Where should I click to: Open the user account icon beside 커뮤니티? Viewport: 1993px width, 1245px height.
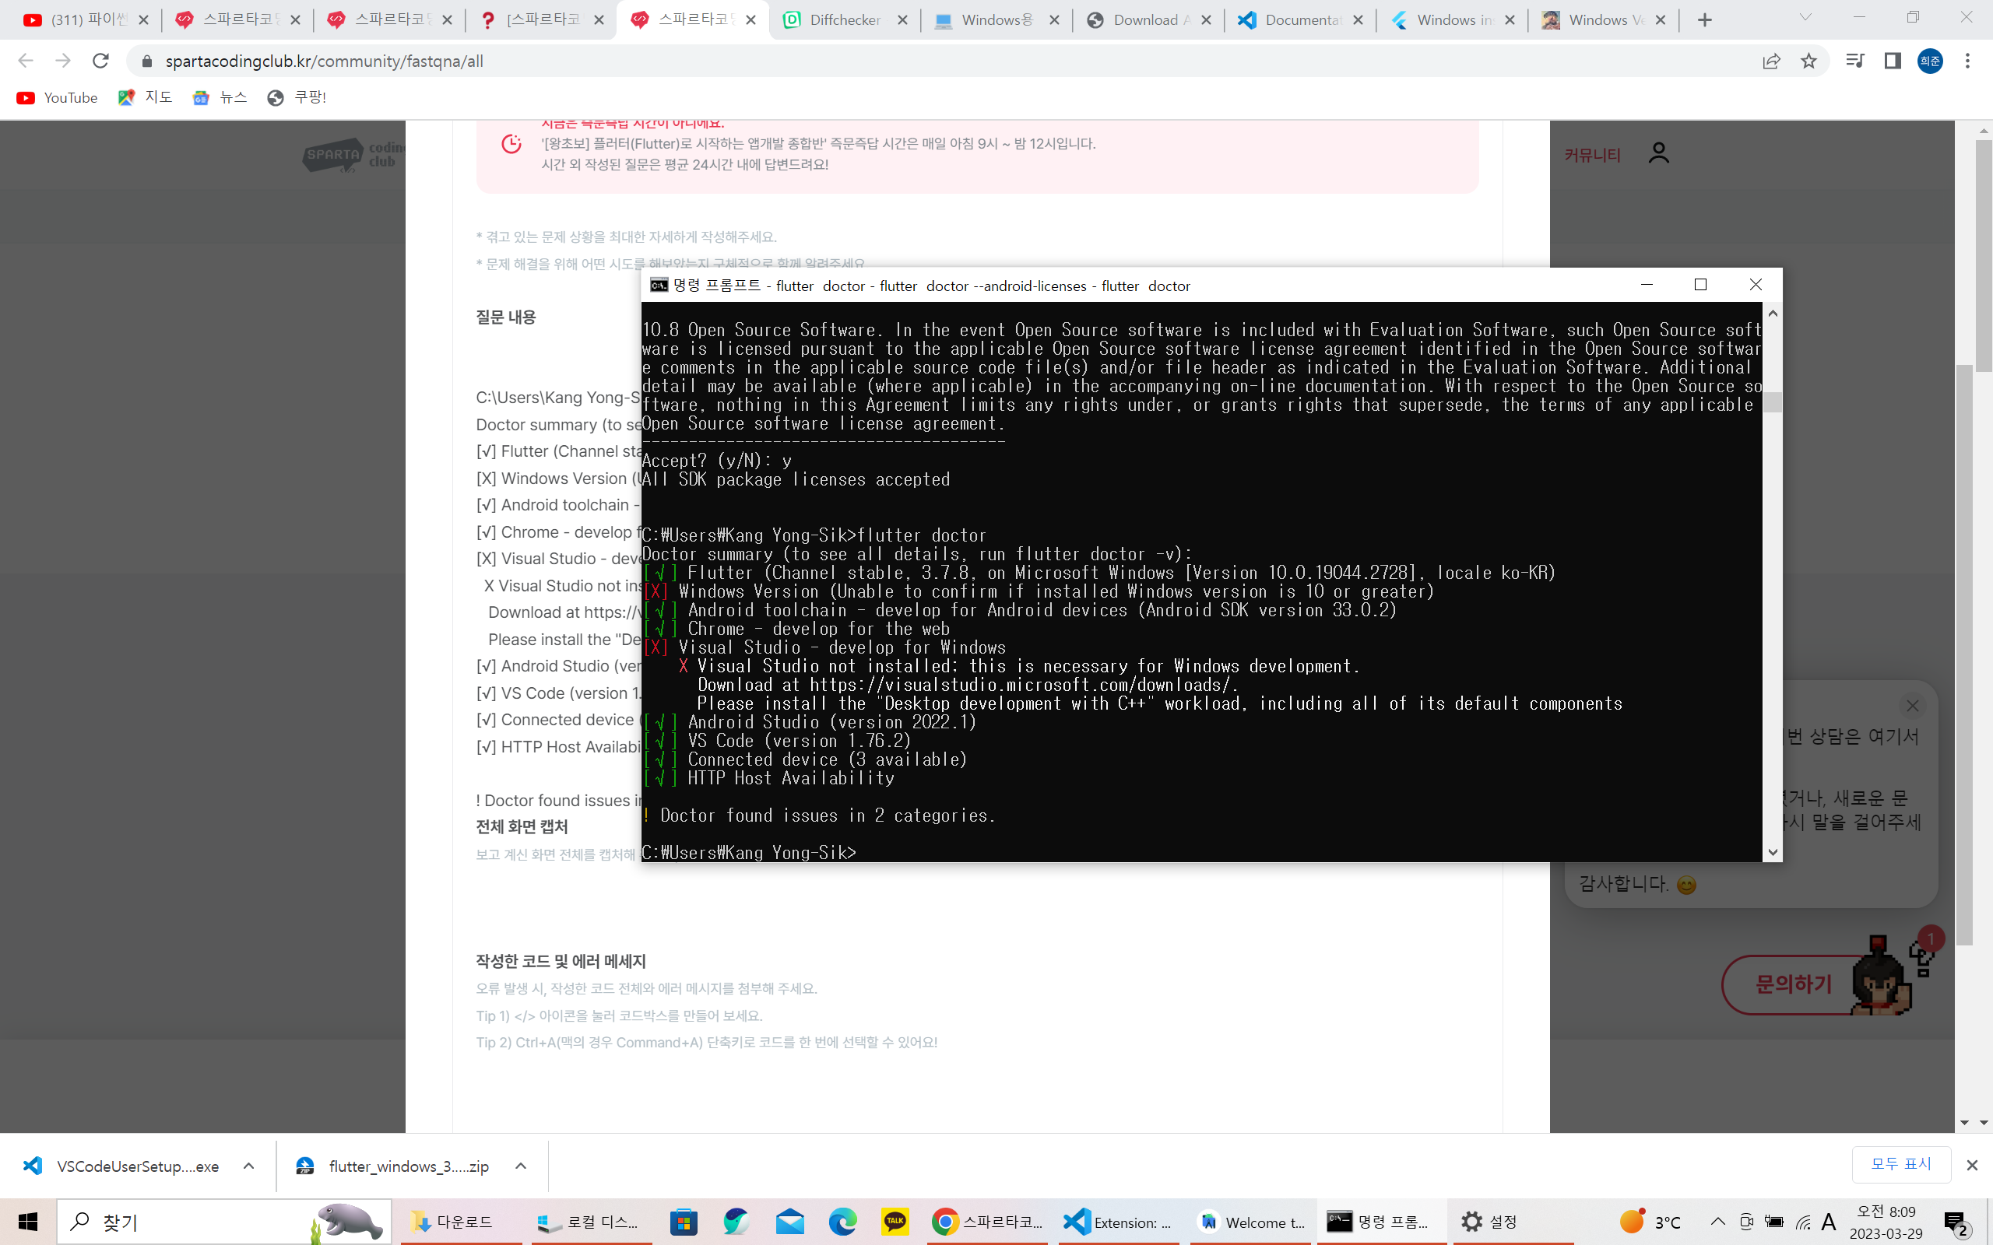pos(1659,153)
